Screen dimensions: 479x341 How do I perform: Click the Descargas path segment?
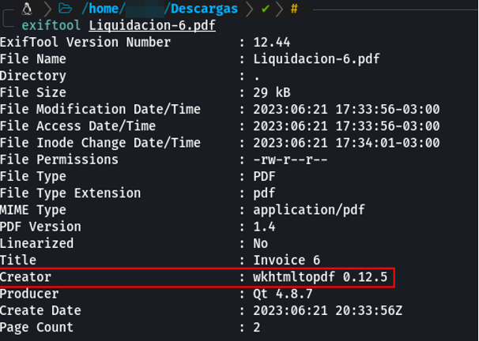pos(202,9)
